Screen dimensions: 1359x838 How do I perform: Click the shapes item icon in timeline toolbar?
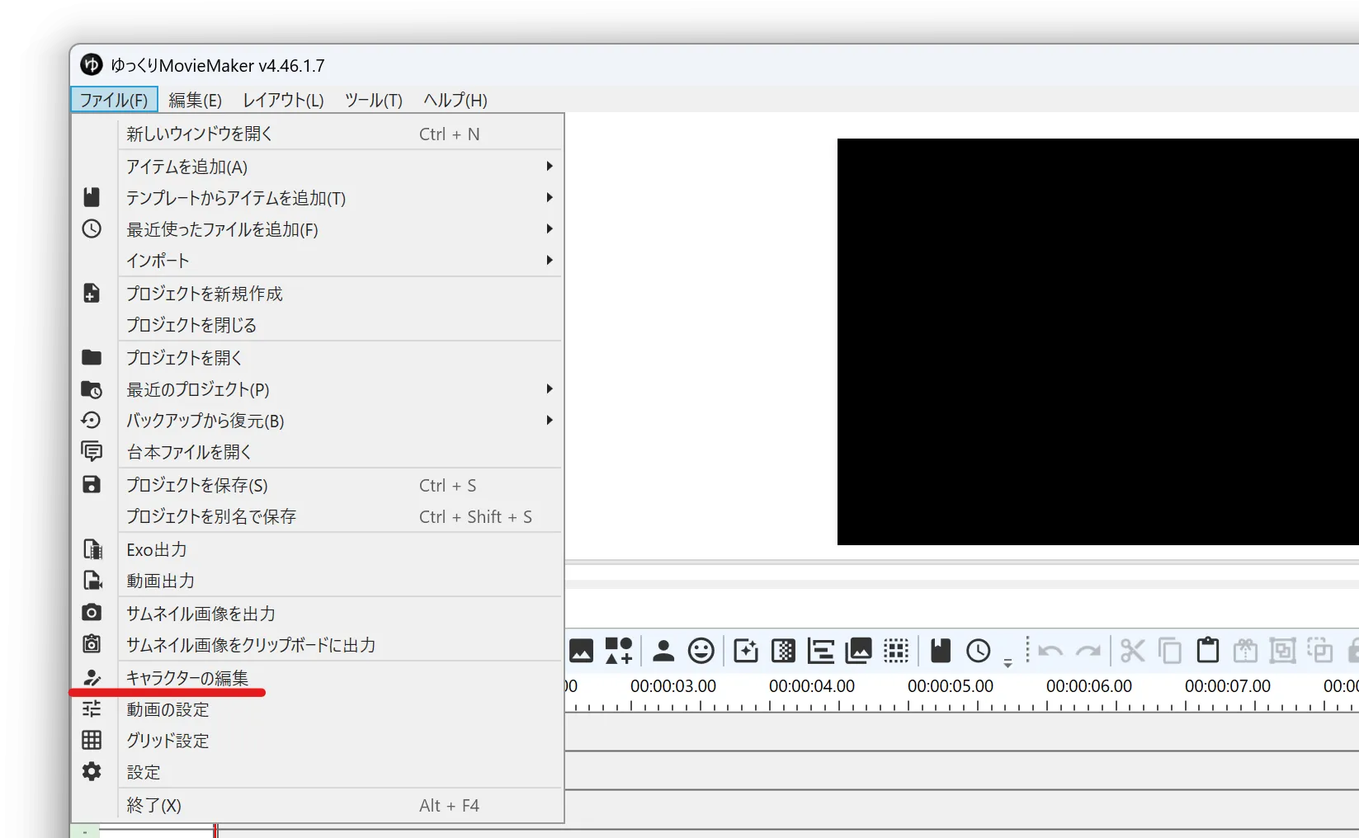pos(619,651)
